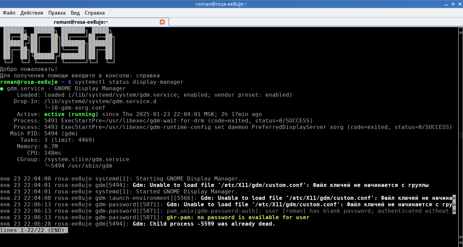463x247 pixels.
Task: Click 'Started GNOME Display Manager.' log line
Action: (x=119, y=192)
